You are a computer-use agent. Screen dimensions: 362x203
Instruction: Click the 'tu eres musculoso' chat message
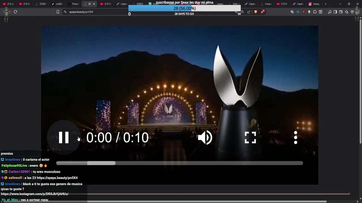click(47, 172)
